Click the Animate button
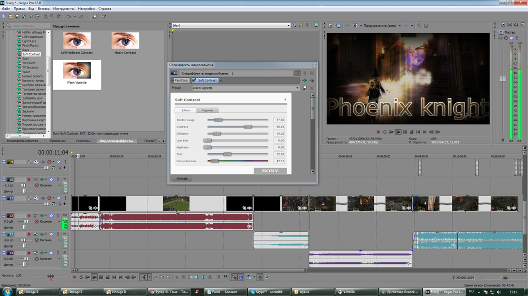Viewport: 528px width, 296px height. click(182, 179)
